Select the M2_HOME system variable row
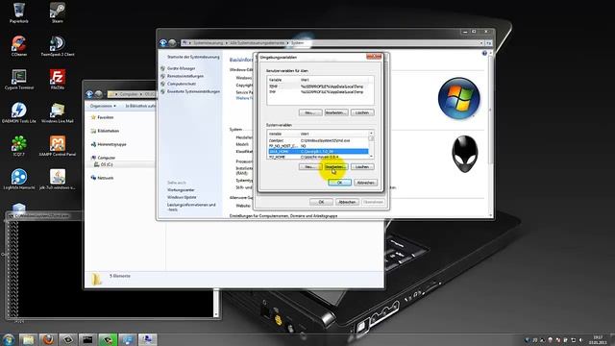 pos(318,157)
